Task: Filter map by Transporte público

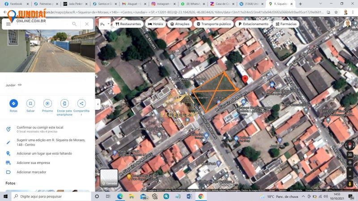Action: 214,24
